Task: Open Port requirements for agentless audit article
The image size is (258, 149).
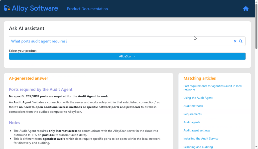Action: (x=213, y=88)
